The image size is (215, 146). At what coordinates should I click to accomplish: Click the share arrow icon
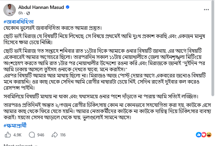[53, 135]
